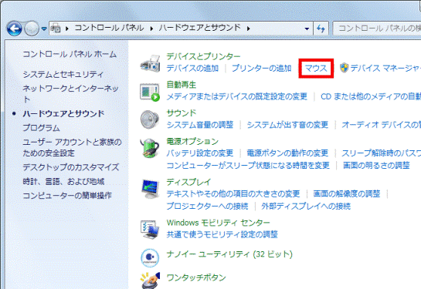Click the Display monitor icon
This screenshot has height=289, width=421.
pos(150,189)
